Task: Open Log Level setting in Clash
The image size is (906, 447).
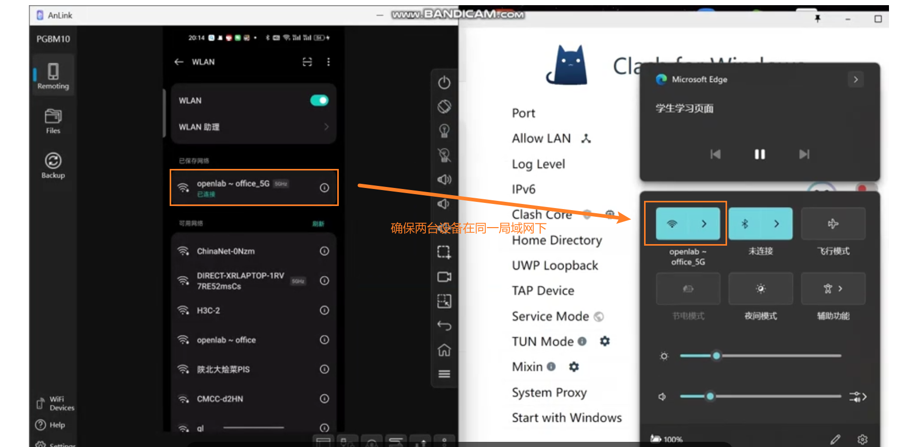Action: [x=538, y=164]
